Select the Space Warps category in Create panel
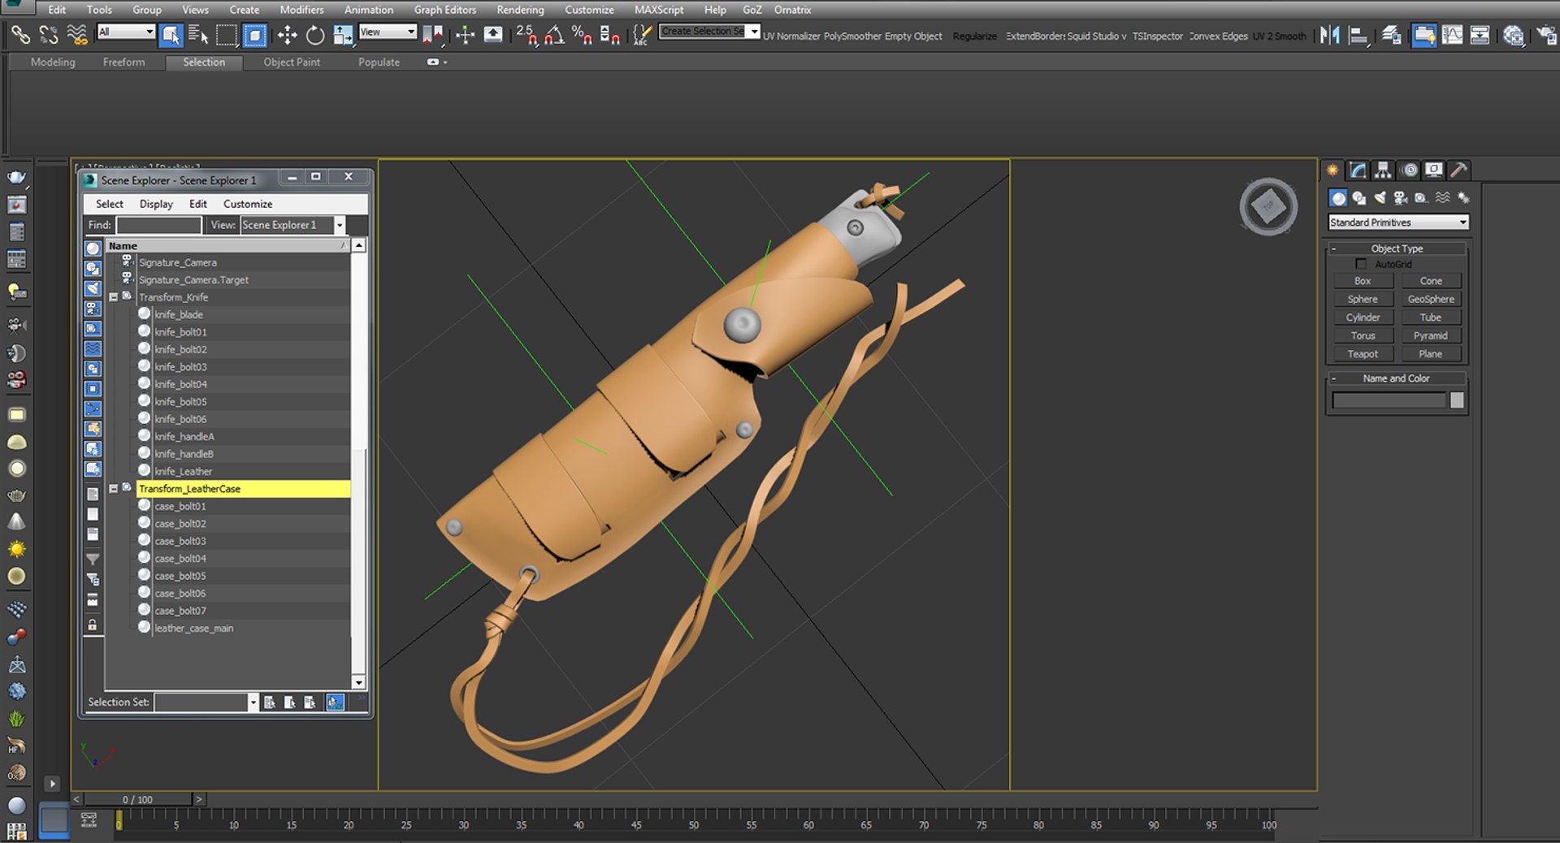This screenshot has height=843, width=1560. click(x=1442, y=198)
